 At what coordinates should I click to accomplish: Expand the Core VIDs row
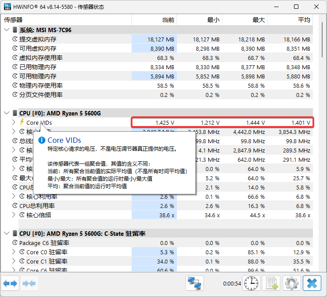[x=14, y=122]
